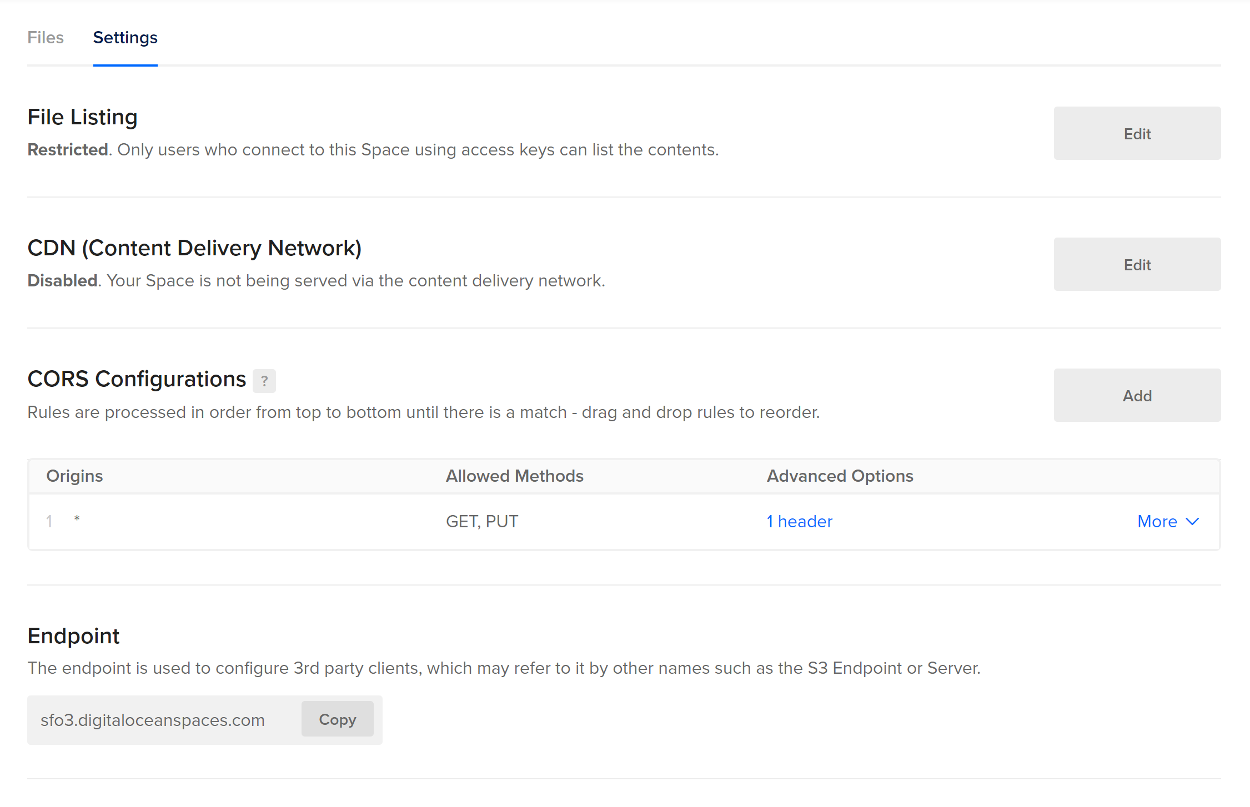Image resolution: width=1250 pixels, height=807 pixels.
Task: Open the 1 header advanced options link
Action: click(x=799, y=521)
